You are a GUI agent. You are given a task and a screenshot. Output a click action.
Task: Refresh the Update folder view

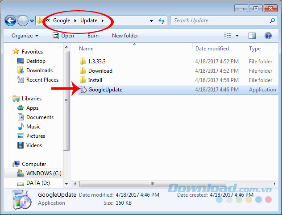pyautogui.click(x=162, y=21)
